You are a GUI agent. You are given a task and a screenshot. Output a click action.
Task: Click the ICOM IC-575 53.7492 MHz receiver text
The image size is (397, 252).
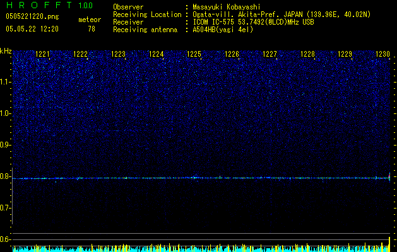(x=253, y=22)
